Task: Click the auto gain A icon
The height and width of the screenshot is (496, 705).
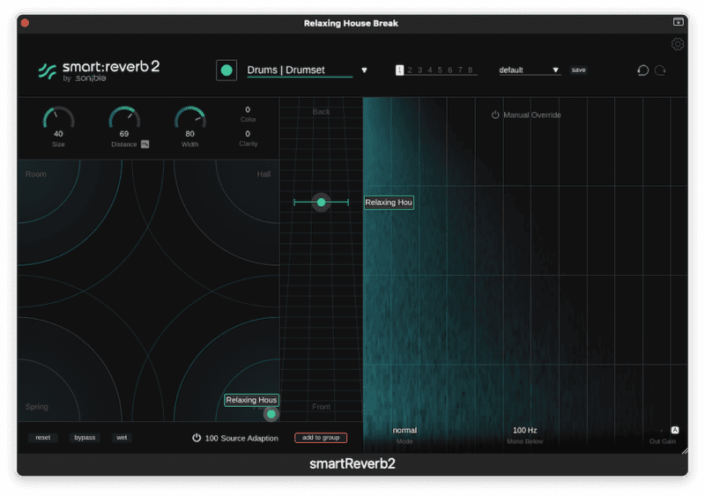Action: [675, 430]
